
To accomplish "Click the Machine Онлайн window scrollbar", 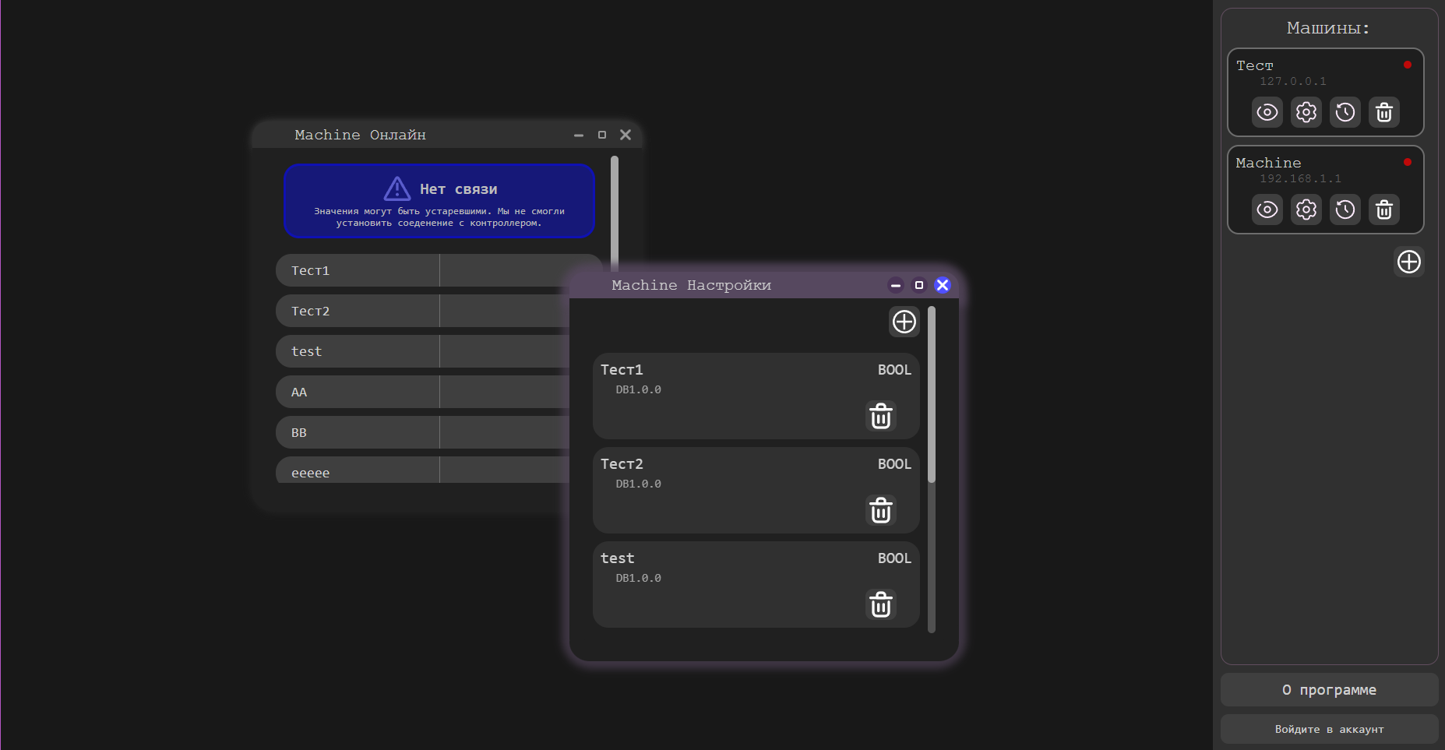I will [x=615, y=210].
